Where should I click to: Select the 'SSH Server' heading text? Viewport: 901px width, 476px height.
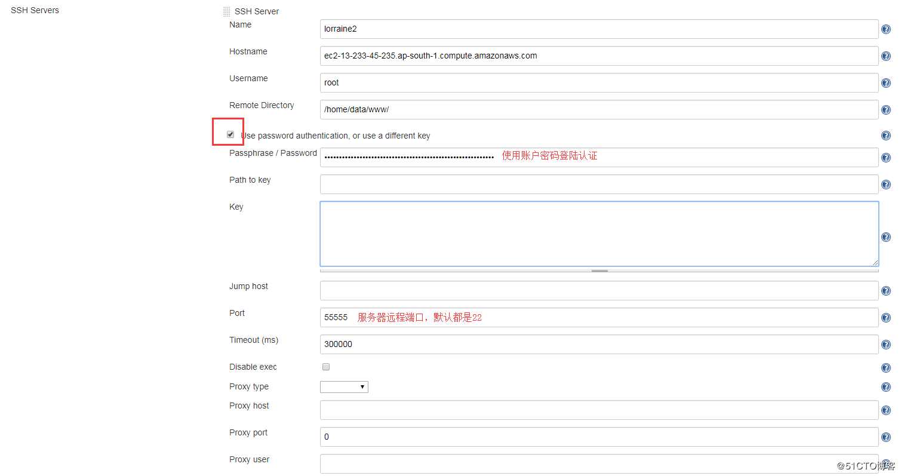[257, 11]
